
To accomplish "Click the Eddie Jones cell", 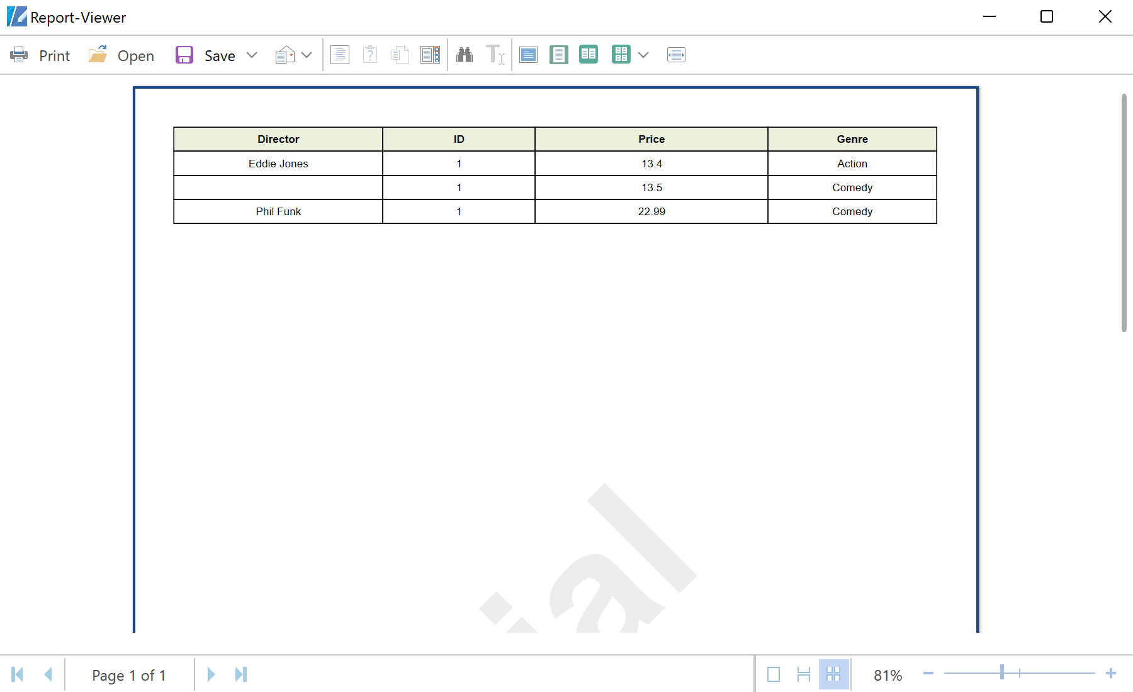I will click(278, 164).
